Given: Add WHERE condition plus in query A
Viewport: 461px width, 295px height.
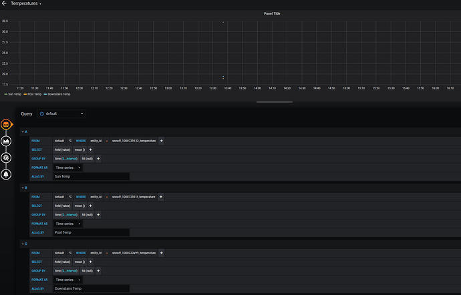Looking at the screenshot, I should click(162, 141).
